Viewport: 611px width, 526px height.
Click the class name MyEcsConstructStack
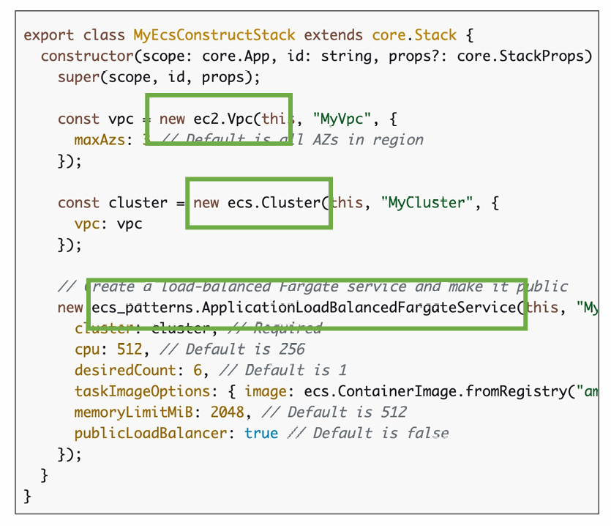pos(214,35)
